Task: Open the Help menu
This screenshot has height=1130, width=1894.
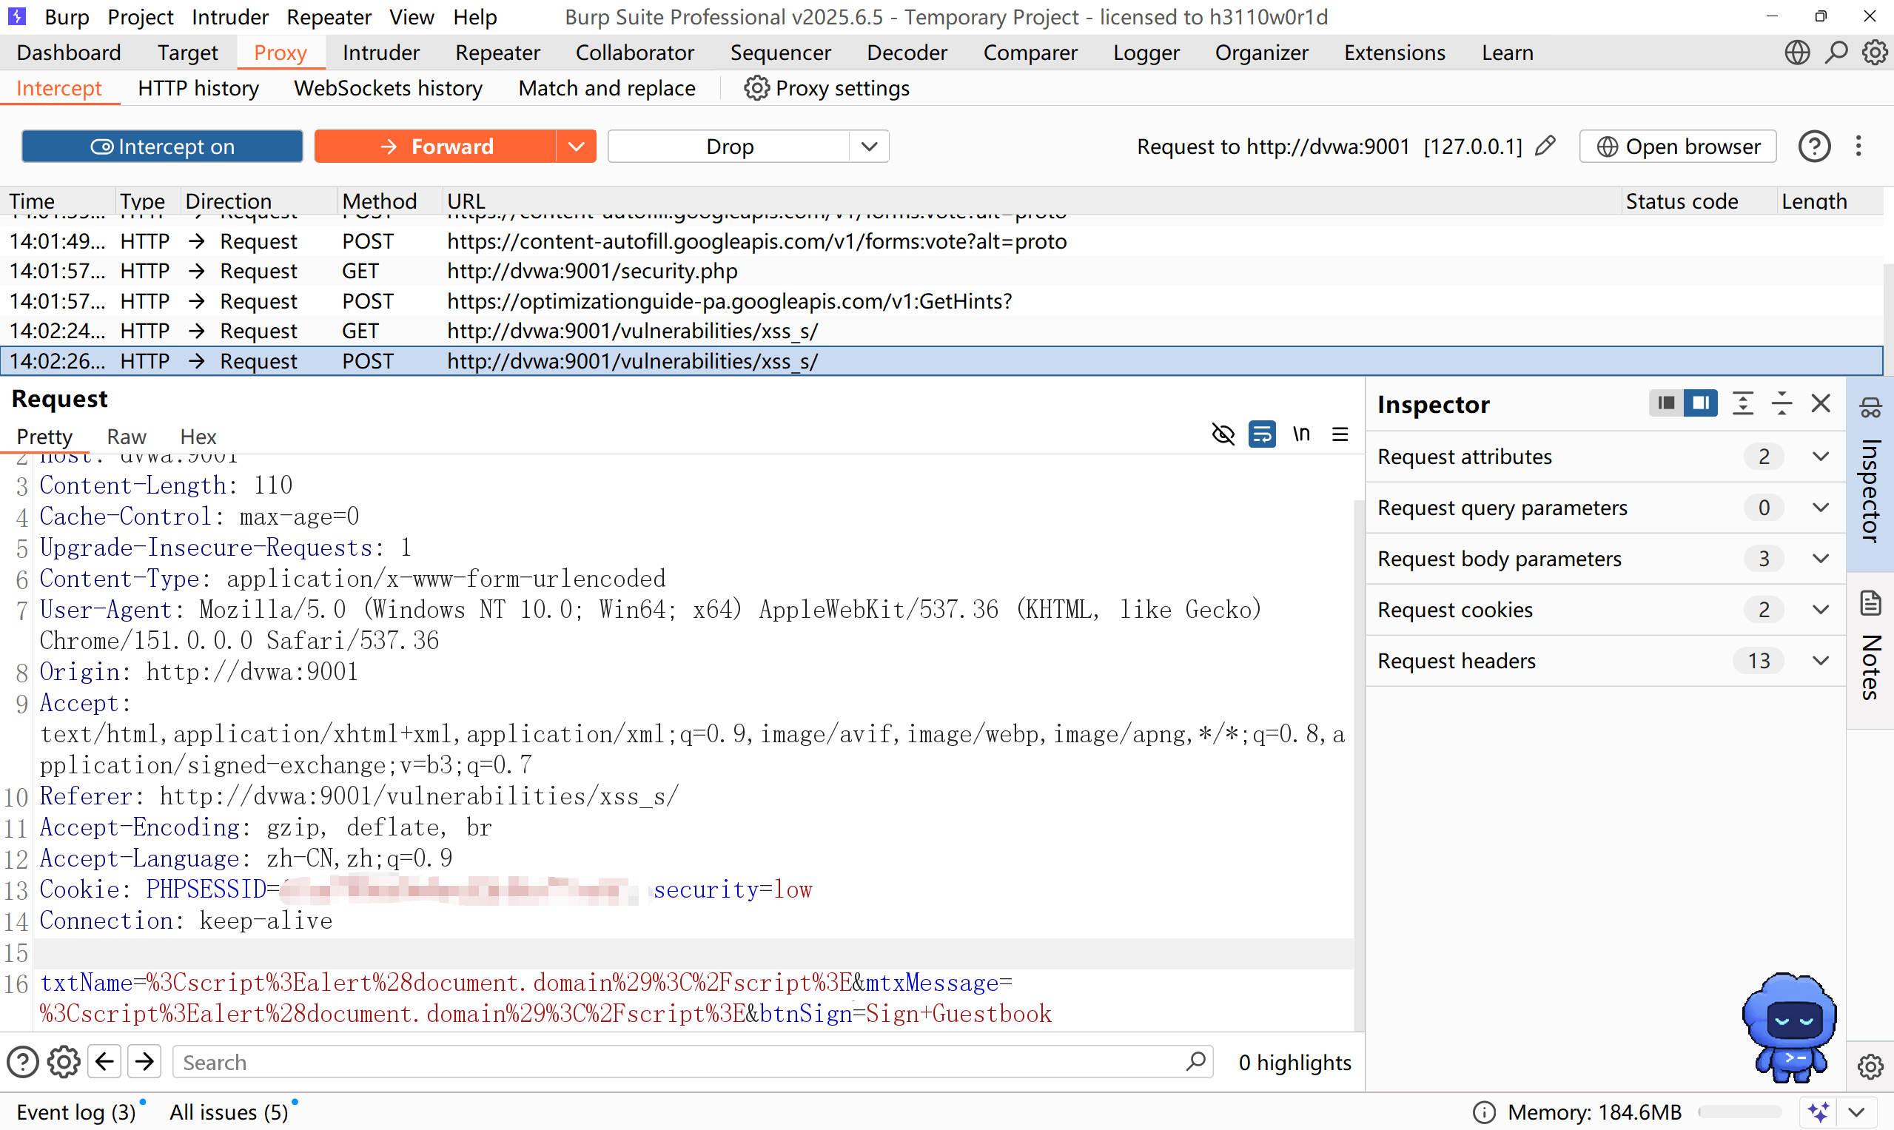Action: 474,17
